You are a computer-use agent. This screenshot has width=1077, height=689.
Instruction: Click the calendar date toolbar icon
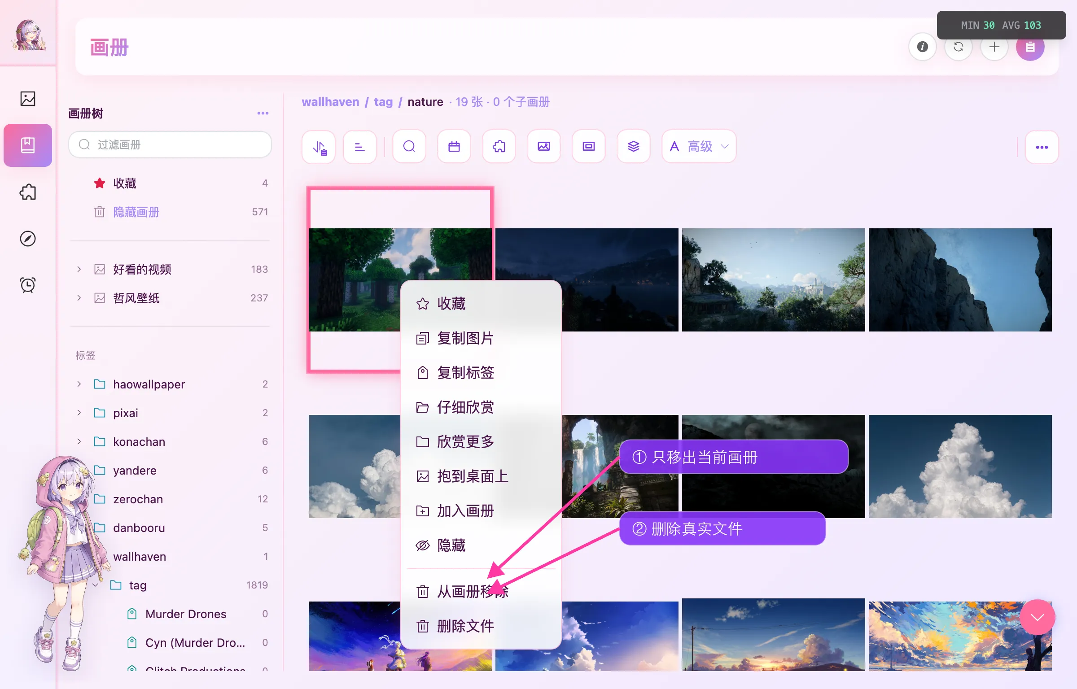(454, 147)
